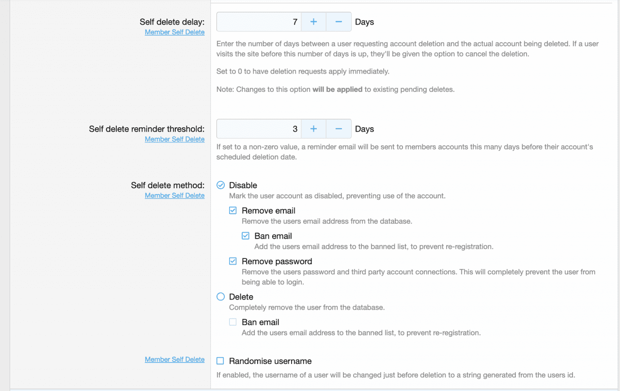This screenshot has width=620, height=391.
Task: Enable the Randomise username checkbox
Action: click(x=220, y=361)
